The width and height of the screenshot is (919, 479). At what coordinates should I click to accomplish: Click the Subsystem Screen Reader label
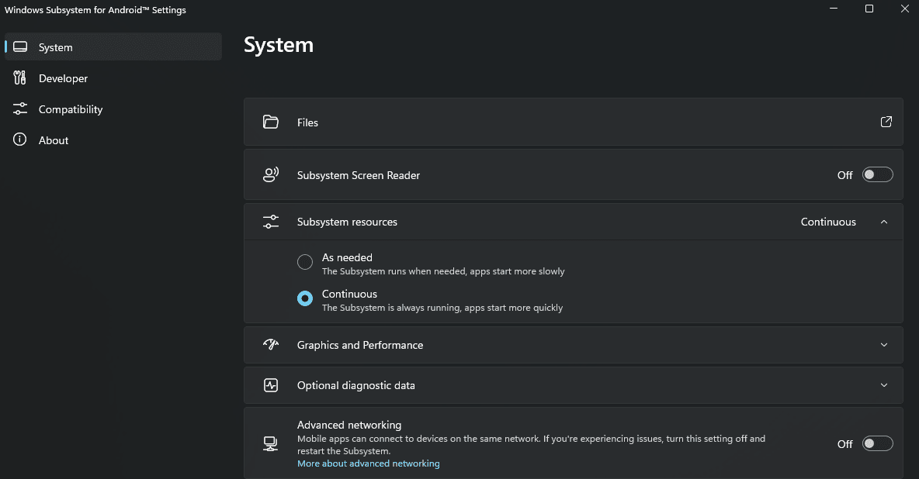click(358, 175)
